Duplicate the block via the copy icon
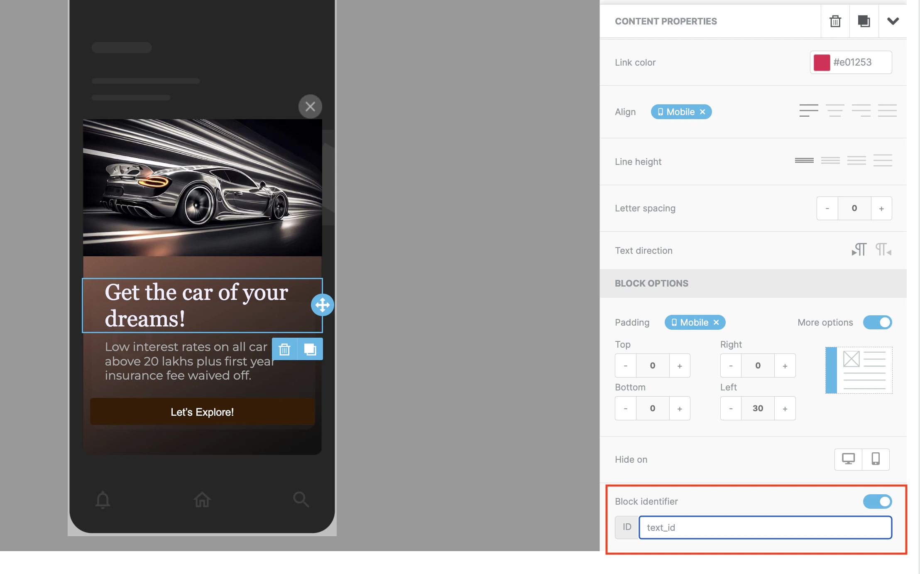Image resolution: width=920 pixels, height=574 pixels. point(864,21)
